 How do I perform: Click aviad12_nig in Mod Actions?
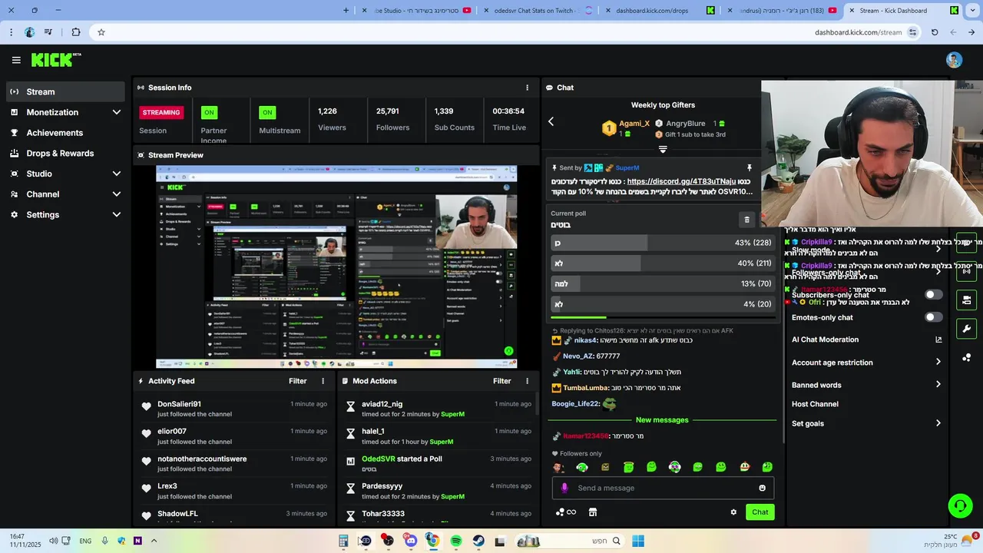[x=382, y=404]
